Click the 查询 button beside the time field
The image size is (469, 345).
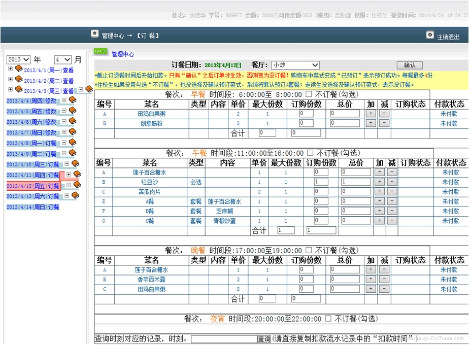pos(264,339)
